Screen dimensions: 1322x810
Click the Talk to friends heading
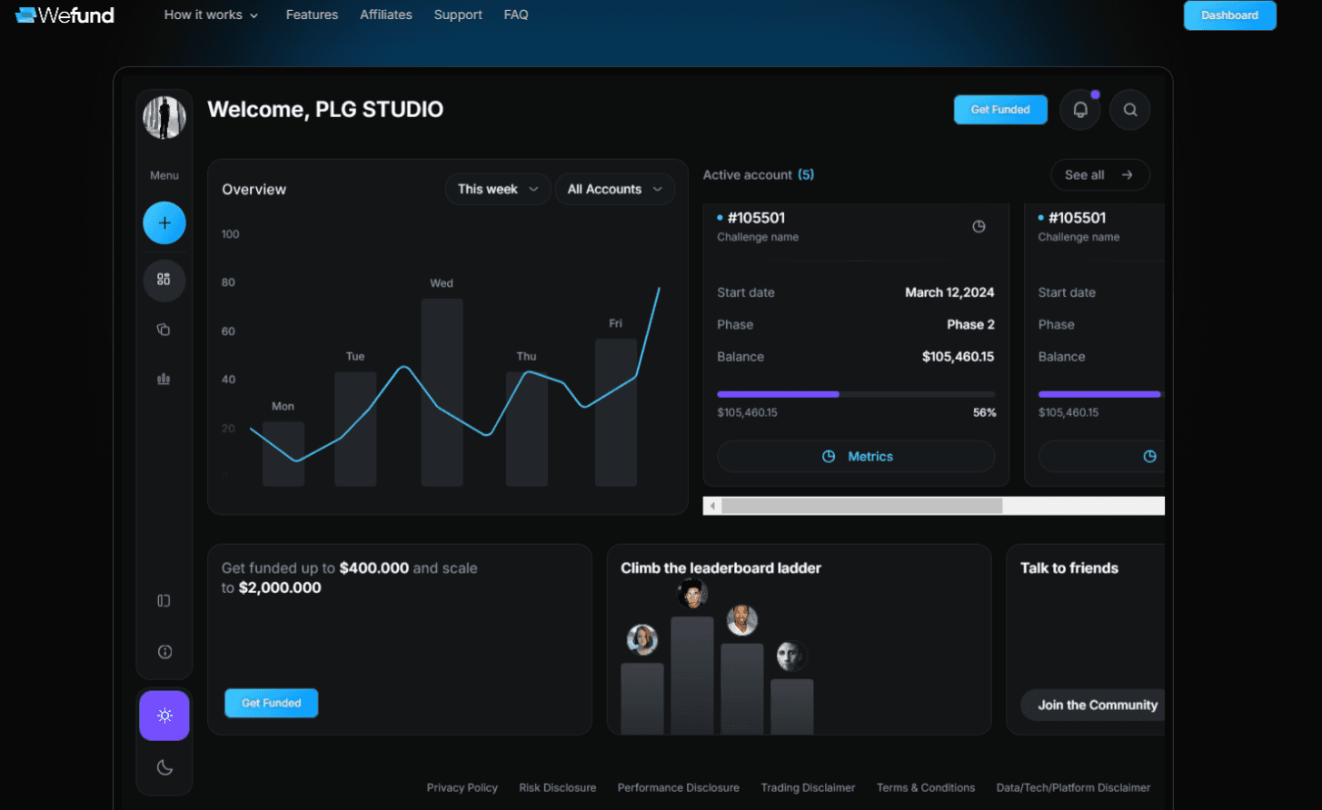(1069, 568)
